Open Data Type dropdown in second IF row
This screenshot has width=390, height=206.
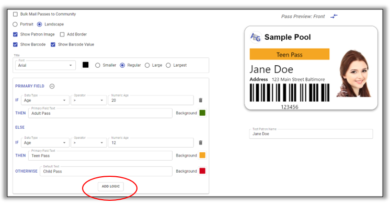click(45, 143)
